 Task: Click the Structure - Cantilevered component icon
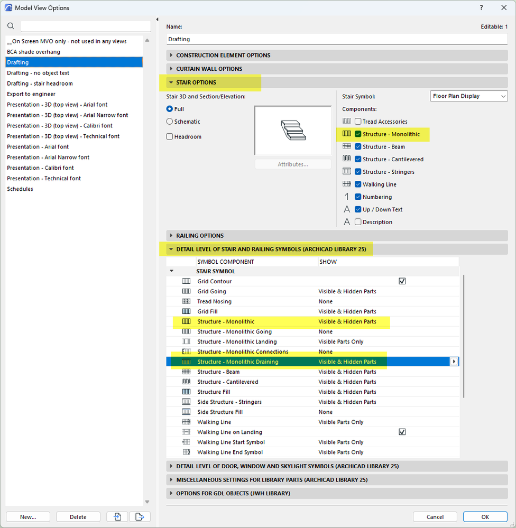pyautogui.click(x=347, y=159)
